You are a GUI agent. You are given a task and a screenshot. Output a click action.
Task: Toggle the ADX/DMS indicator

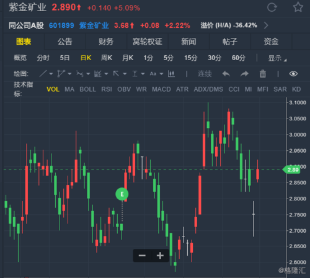pyautogui.click(x=208, y=89)
